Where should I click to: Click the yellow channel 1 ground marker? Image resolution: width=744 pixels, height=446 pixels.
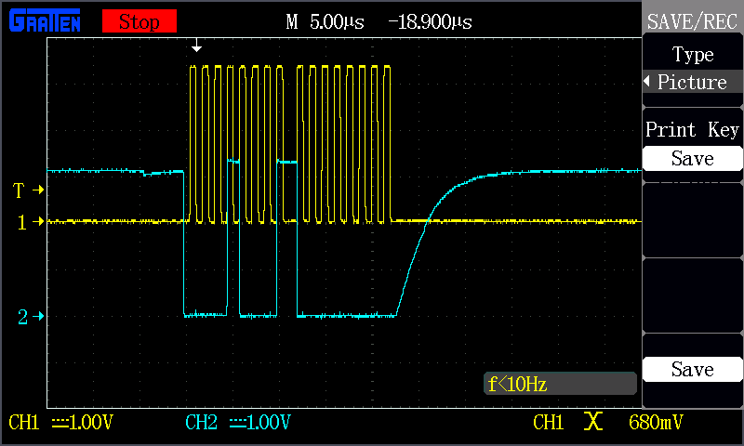[30, 221]
